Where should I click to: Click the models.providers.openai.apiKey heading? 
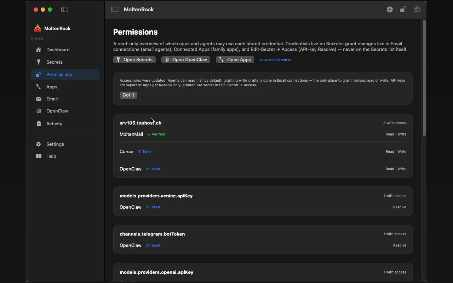point(156,272)
